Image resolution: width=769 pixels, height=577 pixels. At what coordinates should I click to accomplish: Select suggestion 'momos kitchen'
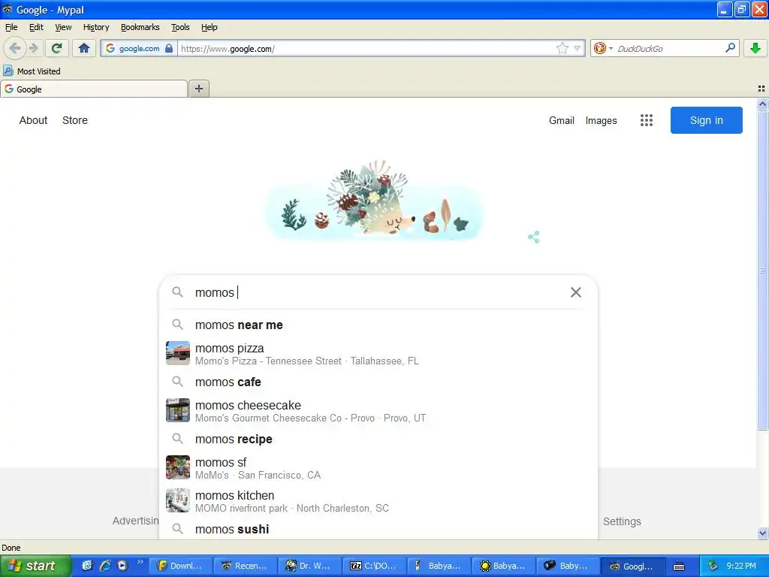point(378,501)
